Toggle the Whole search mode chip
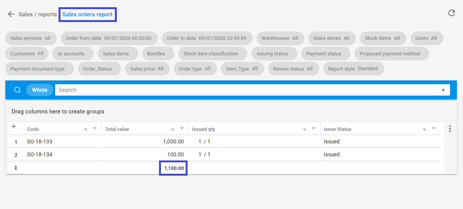This screenshot has width=463, height=209. click(40, 90)
